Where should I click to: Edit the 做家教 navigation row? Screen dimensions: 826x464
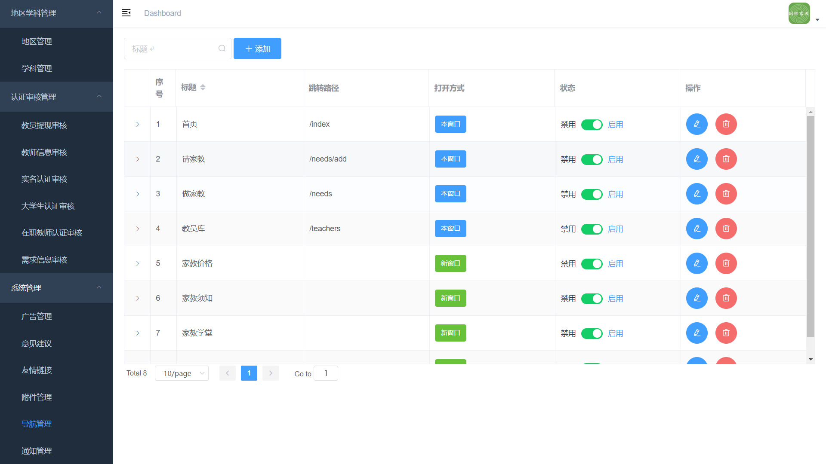click(x=697, y=194)
